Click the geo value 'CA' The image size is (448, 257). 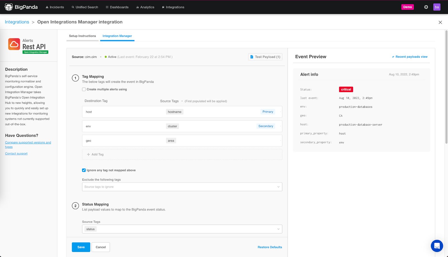[341, 116]
